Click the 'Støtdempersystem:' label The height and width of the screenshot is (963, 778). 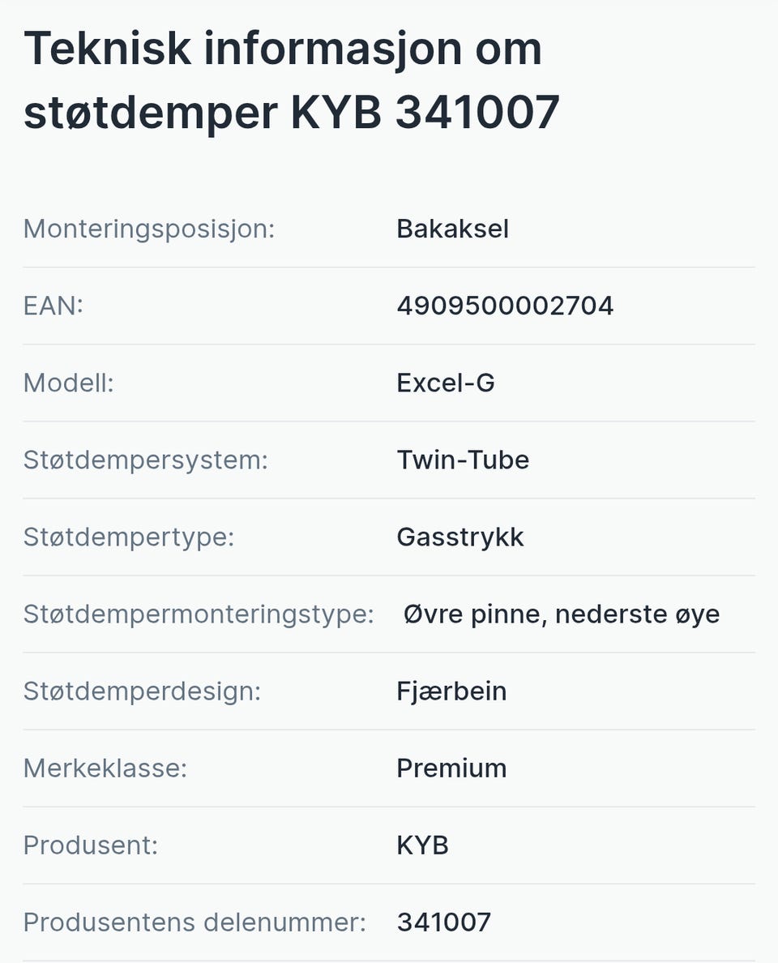pyautogui.click(x=145, y=460)
